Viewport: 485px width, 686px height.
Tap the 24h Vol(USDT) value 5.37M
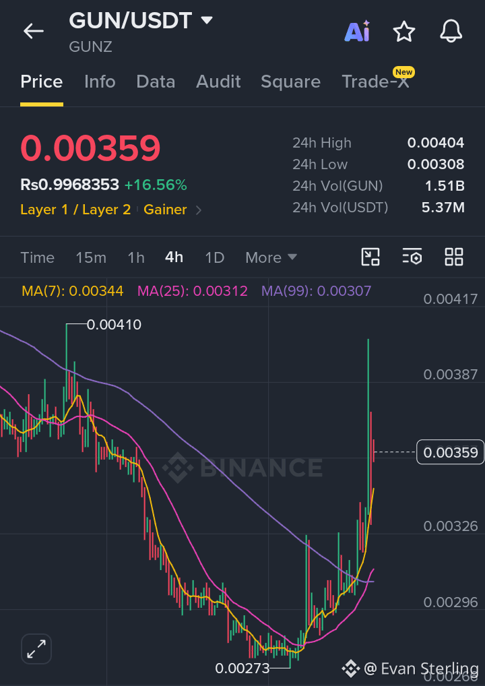[x=443, y=208]
